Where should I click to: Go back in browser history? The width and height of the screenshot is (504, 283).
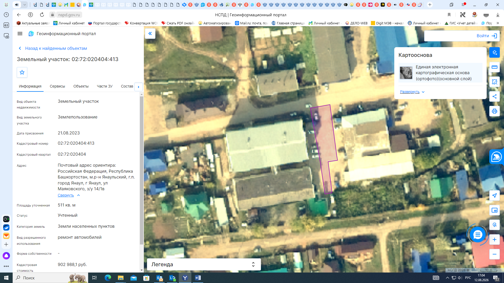pos(19,15)
